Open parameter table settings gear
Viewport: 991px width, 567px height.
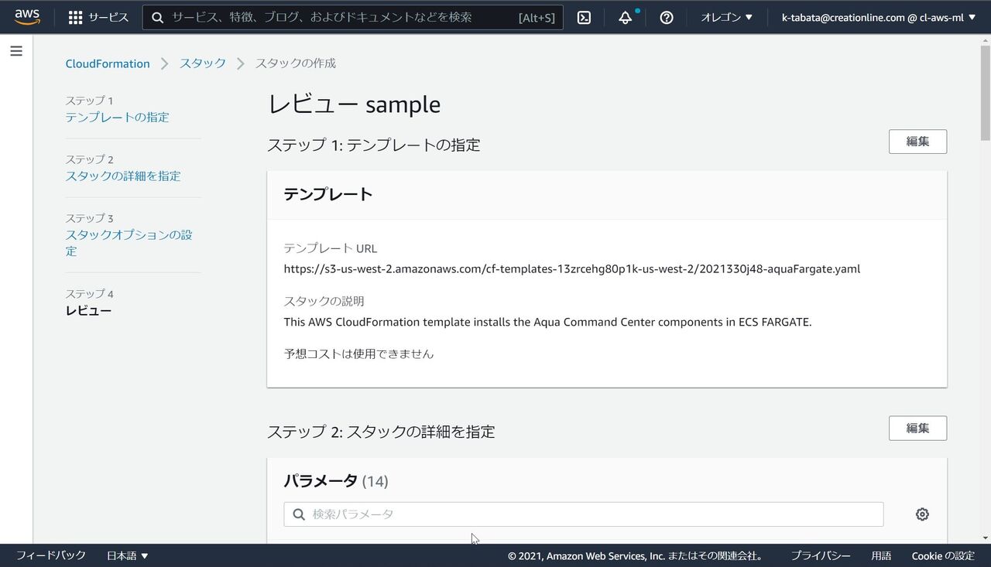[x=922, y=514]
